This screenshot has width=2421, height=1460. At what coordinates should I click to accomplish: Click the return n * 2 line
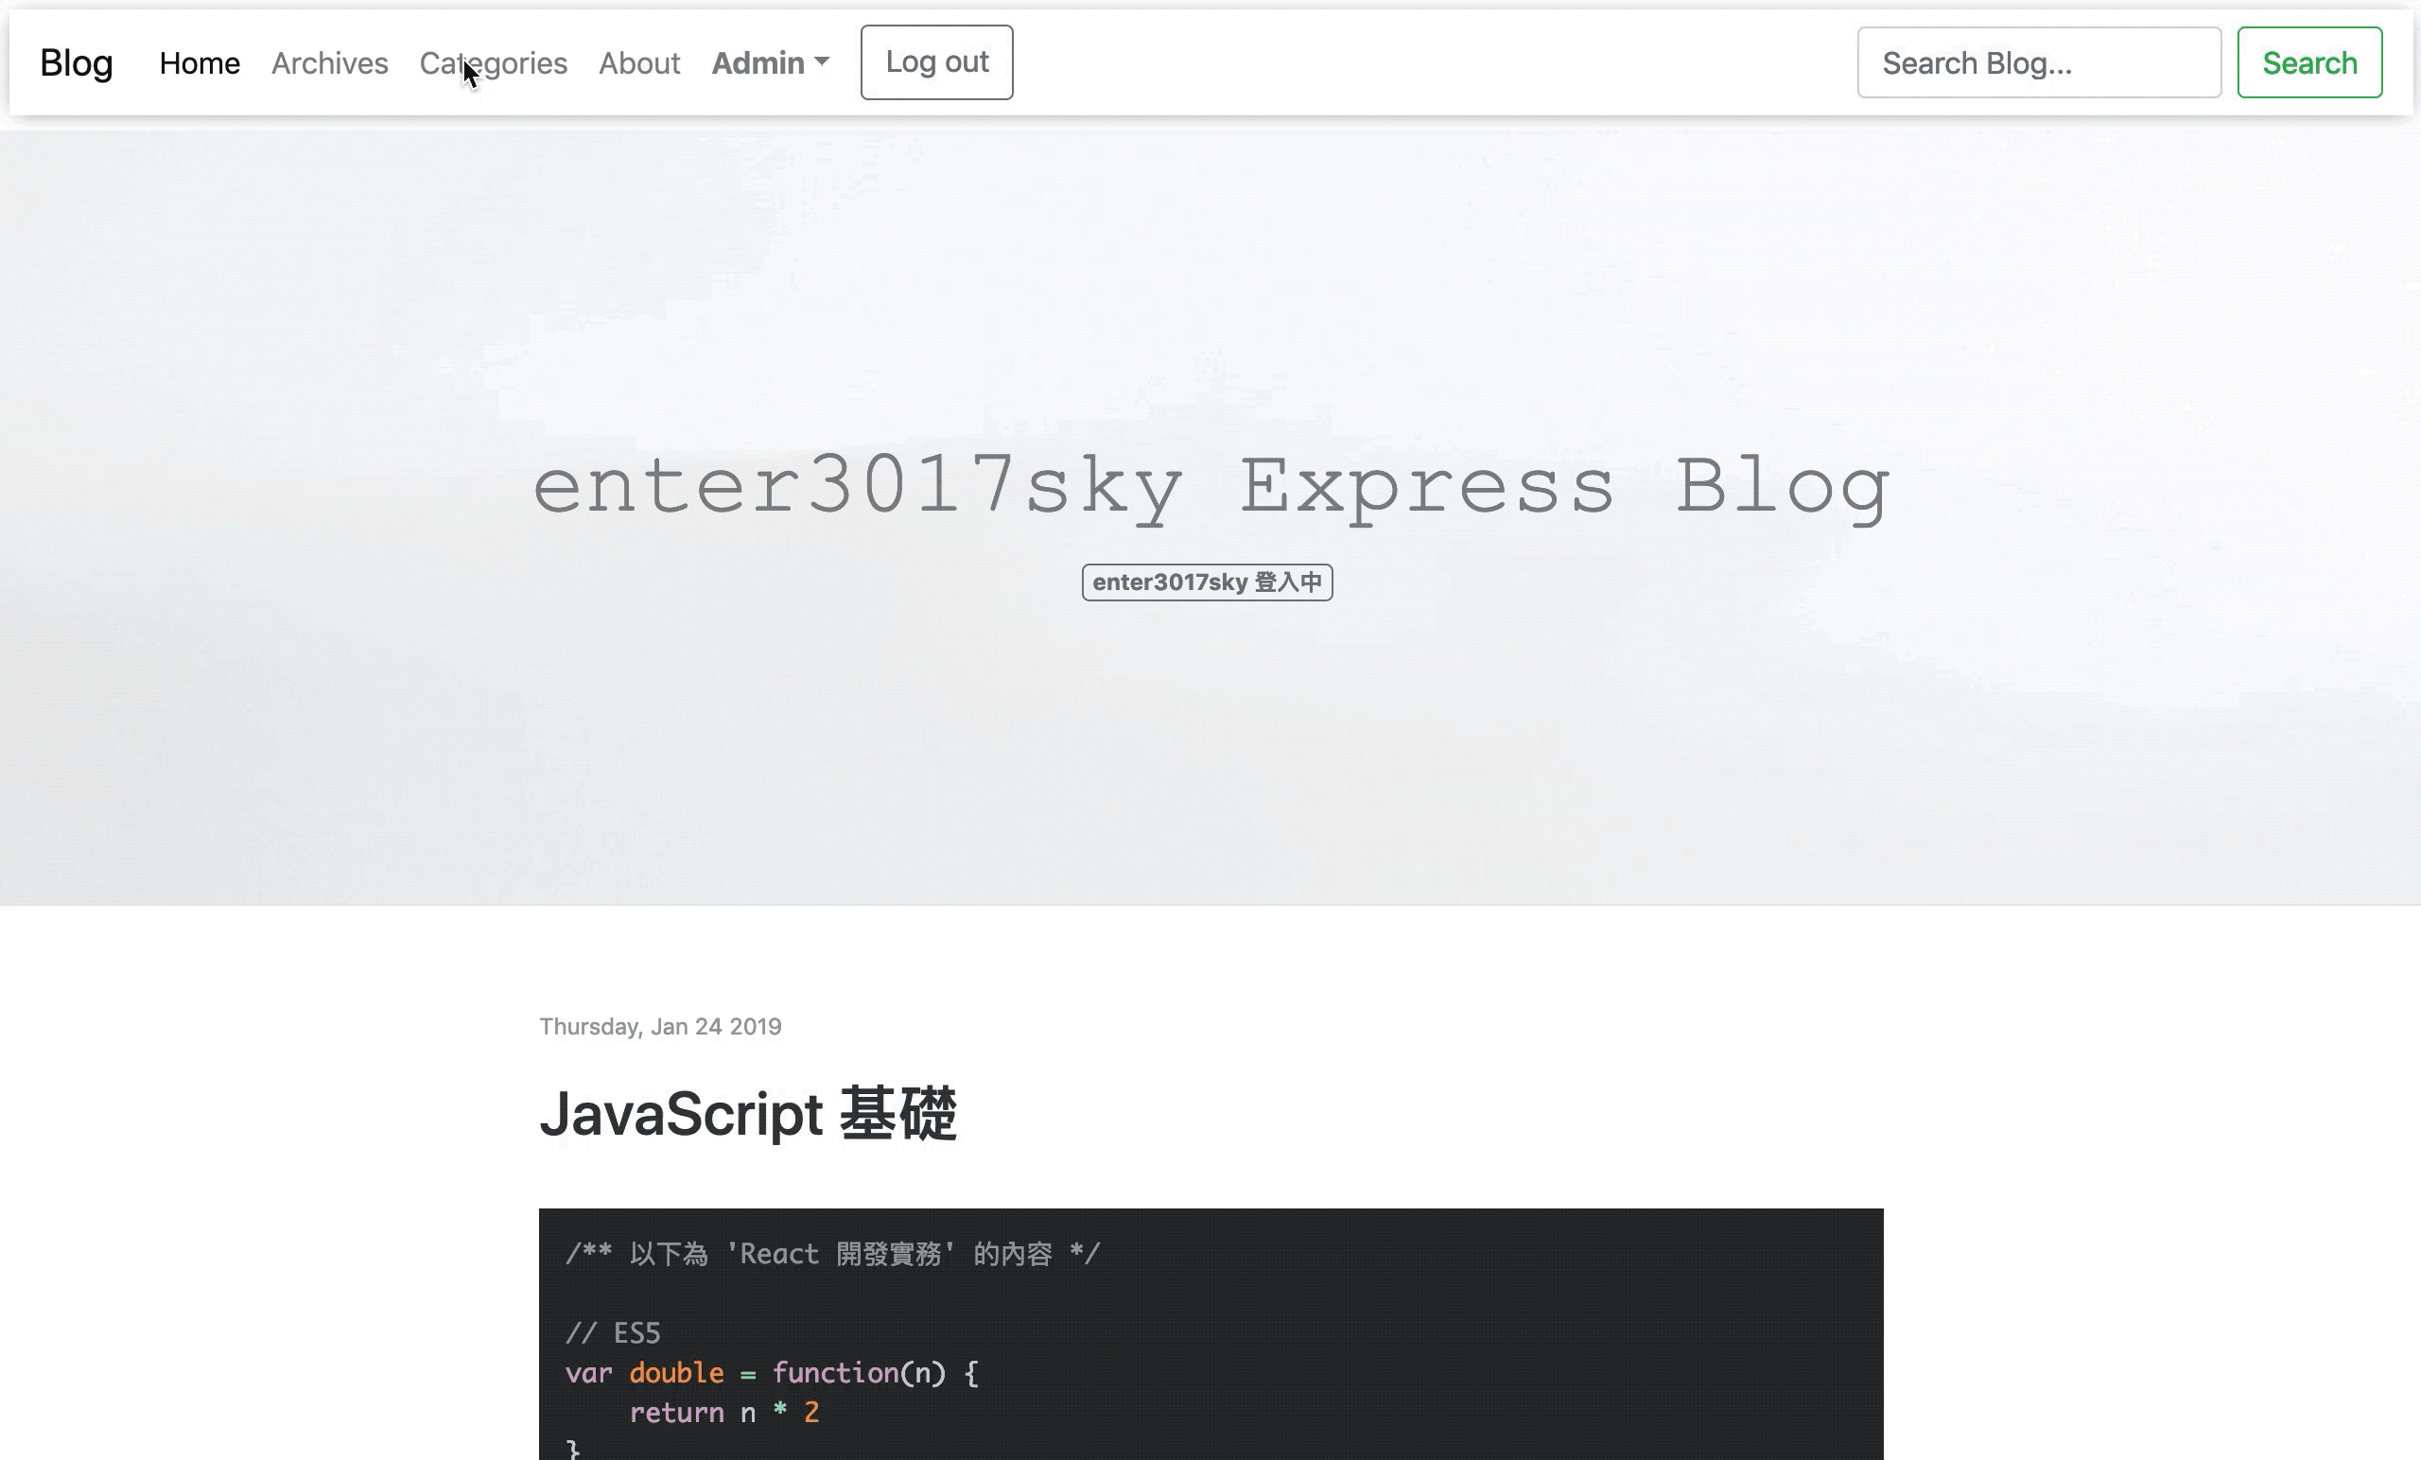[723, 1413]
